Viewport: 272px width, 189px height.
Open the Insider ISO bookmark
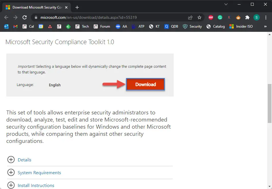coord(241,26)
